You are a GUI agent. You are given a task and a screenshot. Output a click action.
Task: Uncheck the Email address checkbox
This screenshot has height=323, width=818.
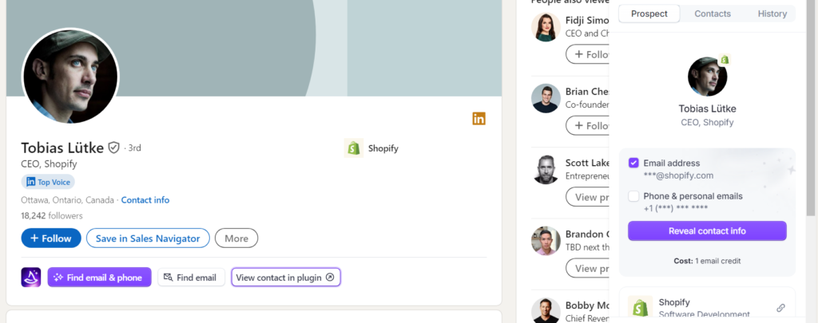(x=633, y=163)
